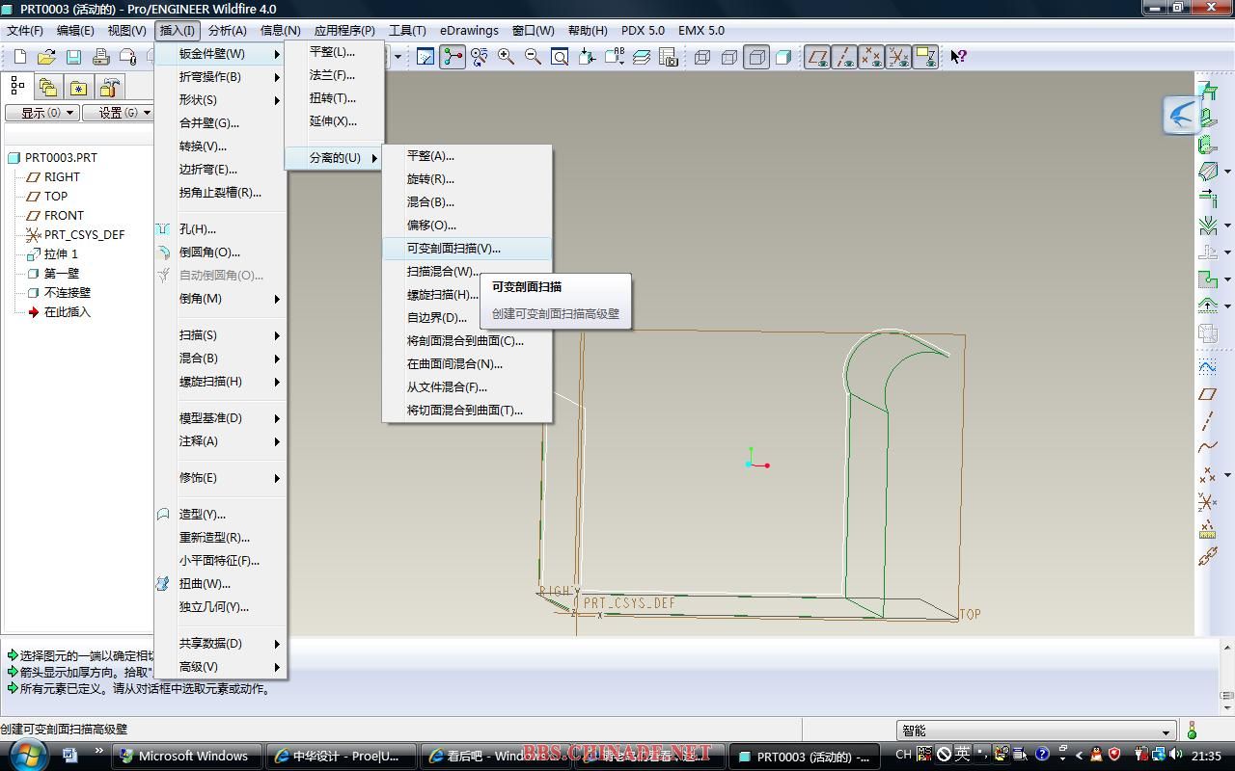
Task: Select PRT_CSYS_DEF in the model tree
Action: tap(84, 235)
